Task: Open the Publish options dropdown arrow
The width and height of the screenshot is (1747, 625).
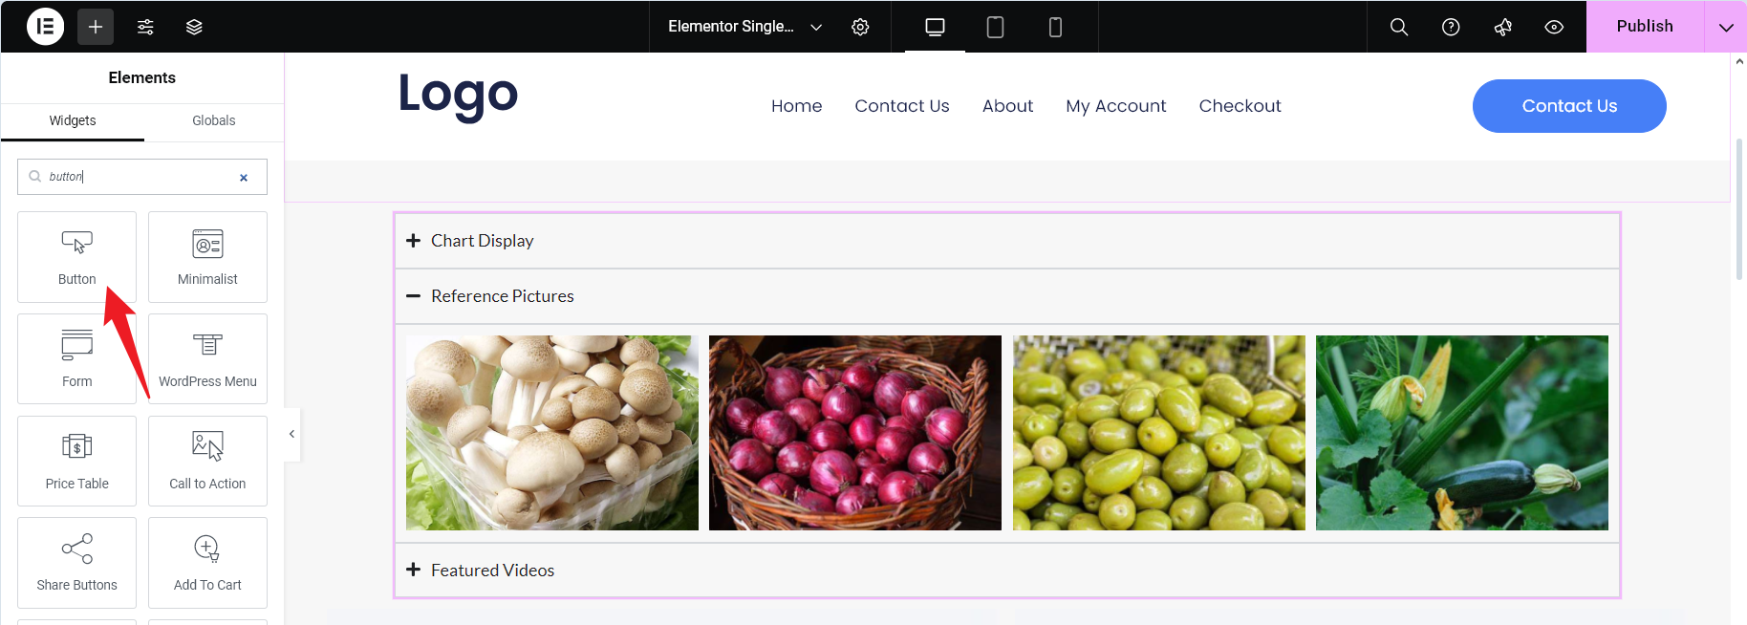Action: (x=1725, y=27)
